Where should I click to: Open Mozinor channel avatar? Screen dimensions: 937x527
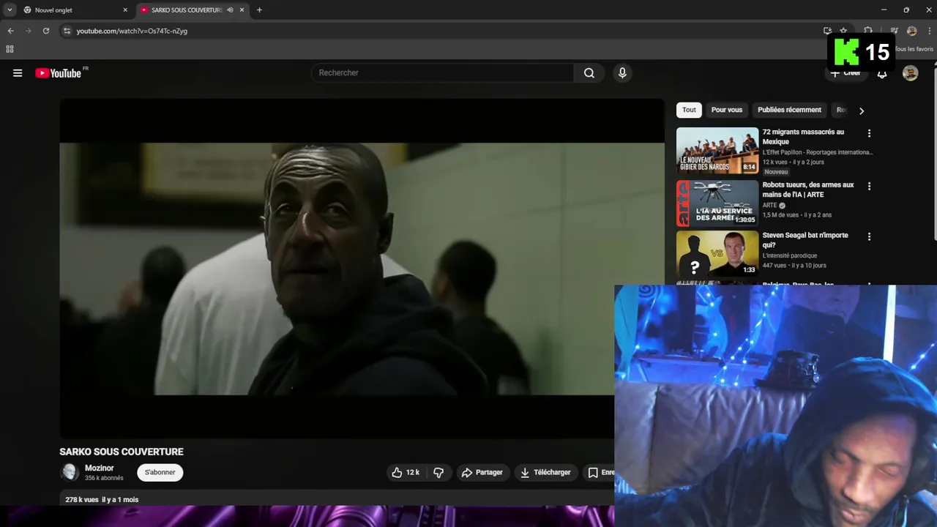tap(70, 473)
